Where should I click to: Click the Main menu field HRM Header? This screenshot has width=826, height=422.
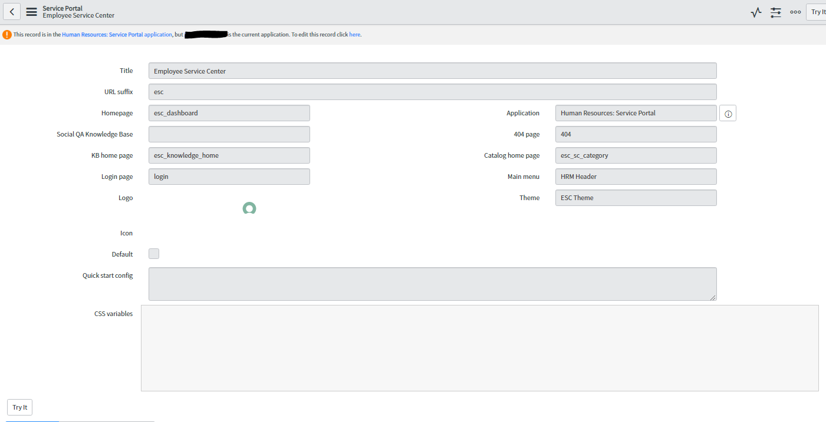tap(636, 177)
